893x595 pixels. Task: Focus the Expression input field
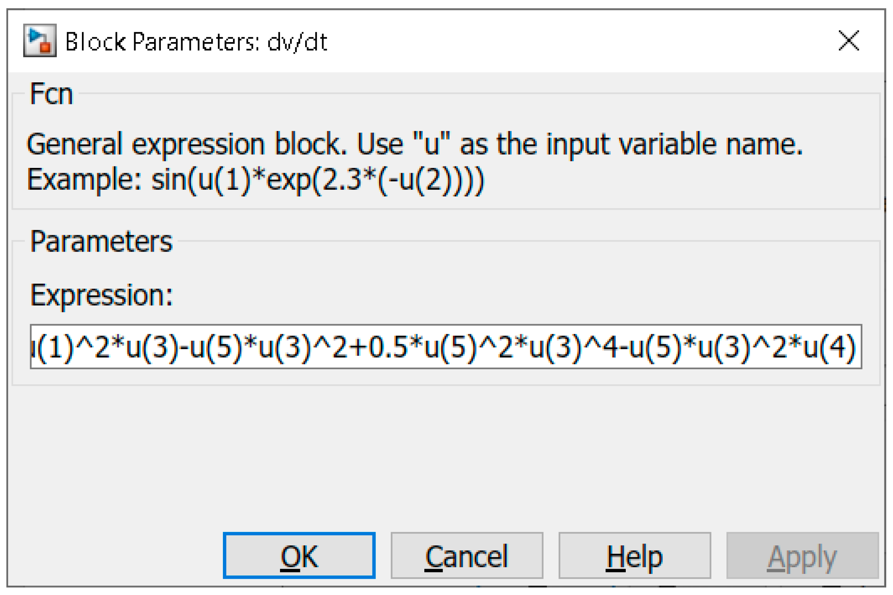[x=446, y=347]
